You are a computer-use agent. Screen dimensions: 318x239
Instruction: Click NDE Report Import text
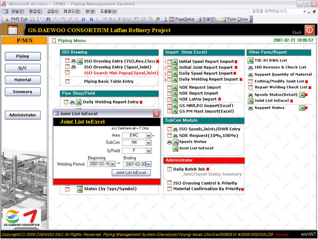pyautogui.click(x=199, y=93)
